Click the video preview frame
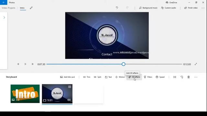Screen dimensions: 207x116 coord(107,35)
